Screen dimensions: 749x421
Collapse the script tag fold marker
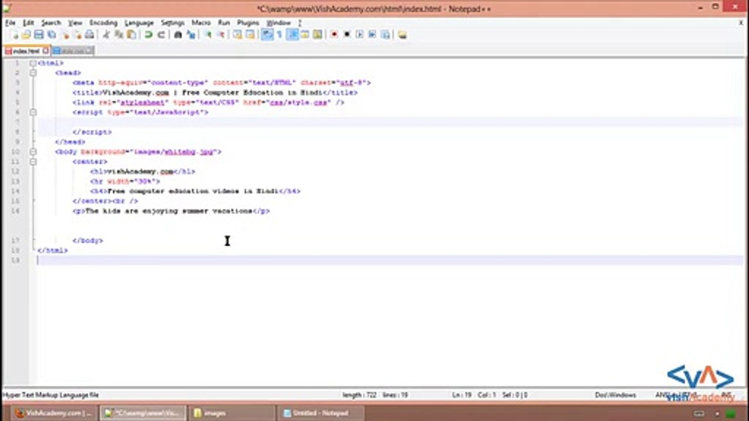coord(33,112)
